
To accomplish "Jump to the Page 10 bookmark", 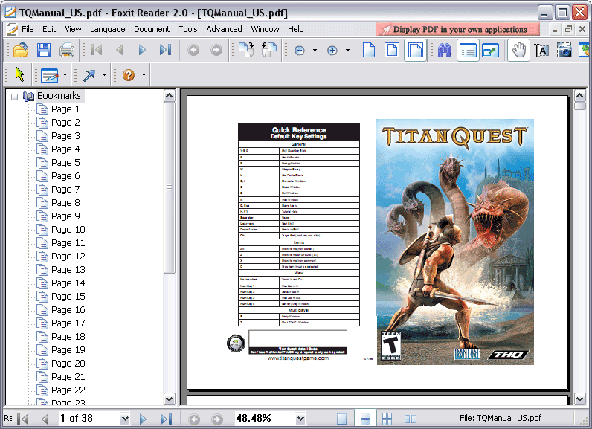I will pyautogui.click(x=68, y=229).
